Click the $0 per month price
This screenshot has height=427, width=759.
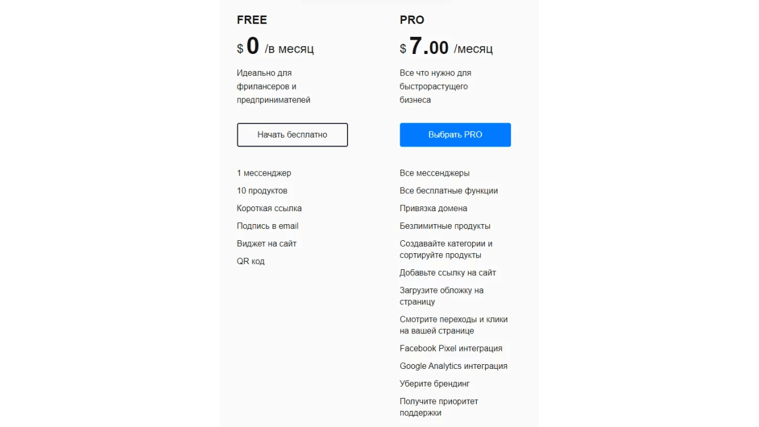pos(275,47)
